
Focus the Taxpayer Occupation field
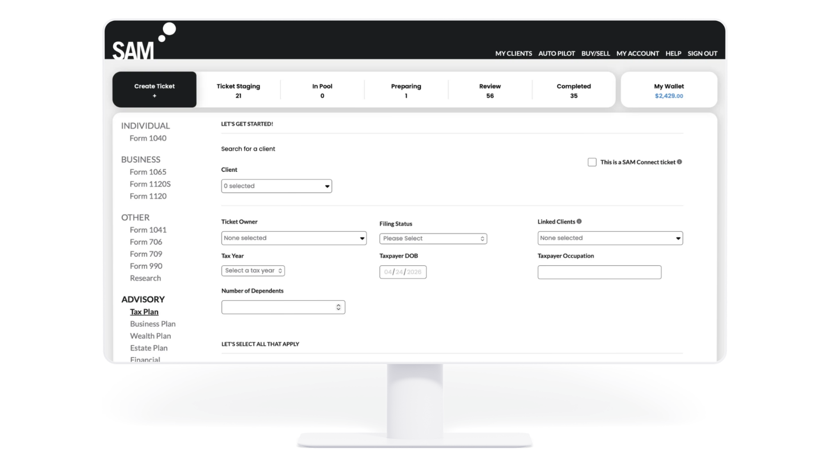599,272
